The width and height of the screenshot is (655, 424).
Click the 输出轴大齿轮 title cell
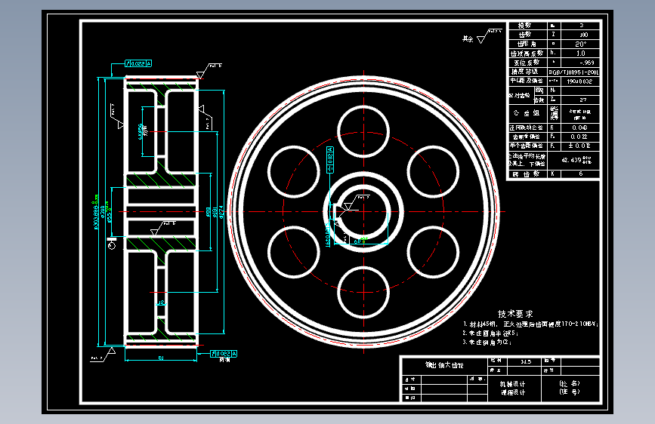tap(444, 365)
